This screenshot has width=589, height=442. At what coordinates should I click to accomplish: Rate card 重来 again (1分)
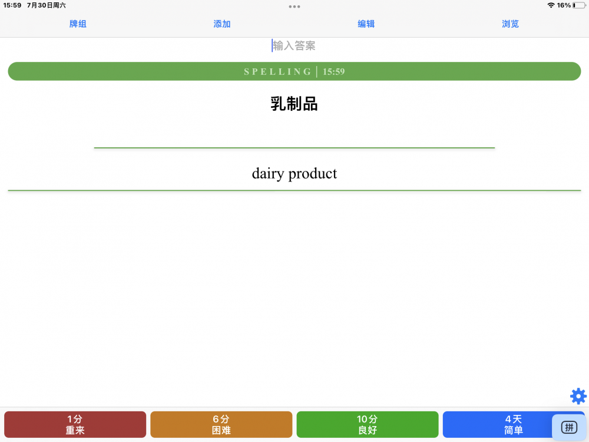point(75,424)
